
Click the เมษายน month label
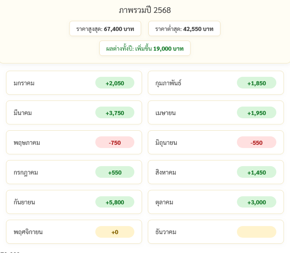165,113
